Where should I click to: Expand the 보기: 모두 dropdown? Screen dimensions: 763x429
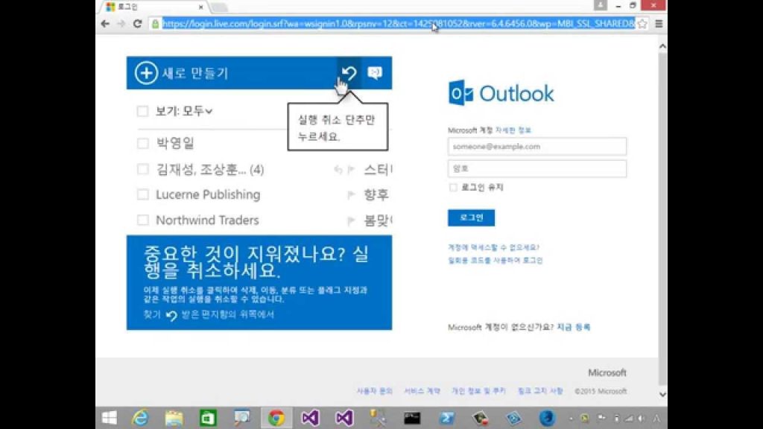coord(184,112)
